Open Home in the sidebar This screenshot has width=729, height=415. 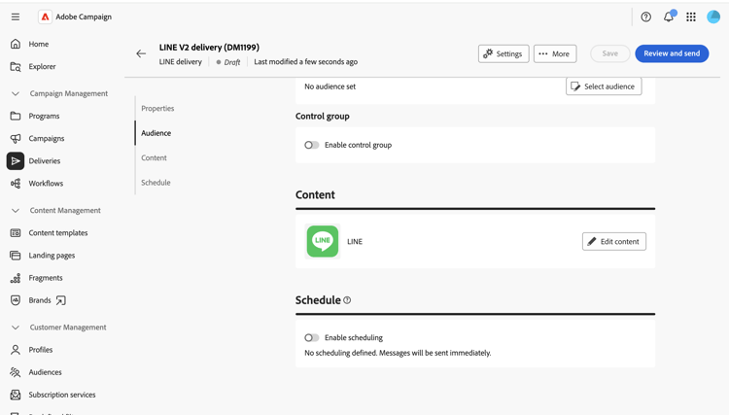[x=39, y=44]
